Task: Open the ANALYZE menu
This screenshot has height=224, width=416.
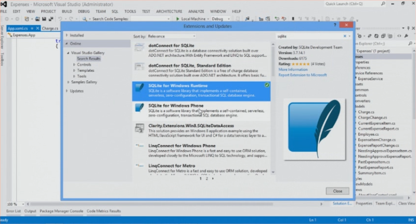Action: pyautogui.click(x=196, y=11)
